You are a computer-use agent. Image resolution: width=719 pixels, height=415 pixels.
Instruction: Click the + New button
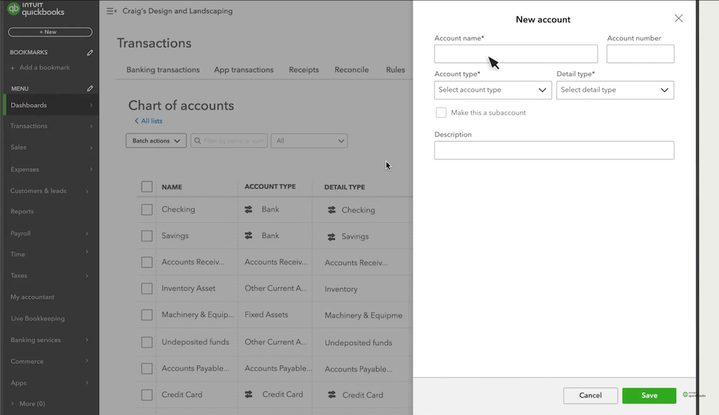tap(50, 32)
